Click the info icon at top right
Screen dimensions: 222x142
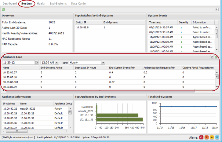(217, 9)
